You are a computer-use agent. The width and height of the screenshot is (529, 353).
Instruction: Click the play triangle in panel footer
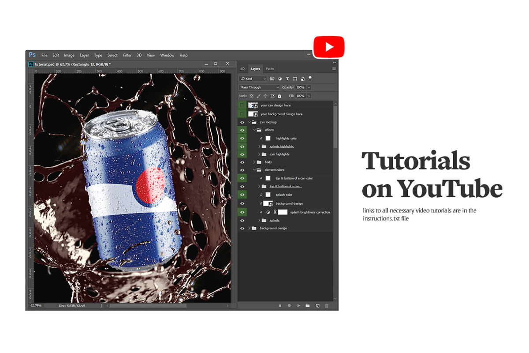pyautogui.click(x=298, y=305)
